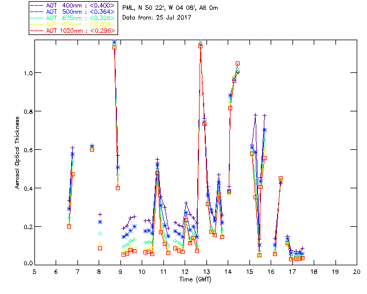The image size is (367, 294).
Task: Click the x-axis tick label 18
Action: pyautogui.click(x=314, y=272)
